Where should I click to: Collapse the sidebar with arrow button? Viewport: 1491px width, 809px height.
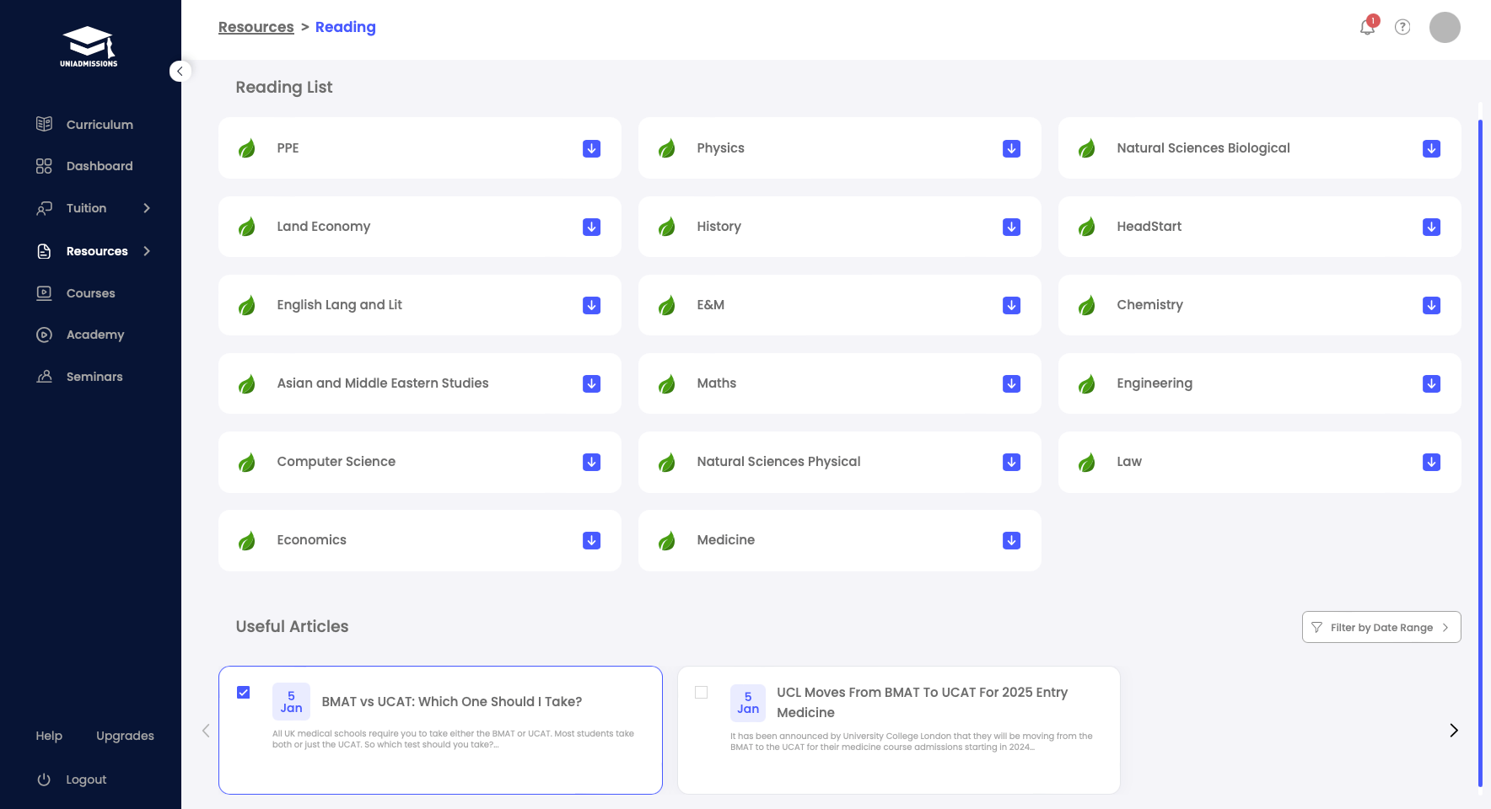pyautogui.click(x=180, y=72)
